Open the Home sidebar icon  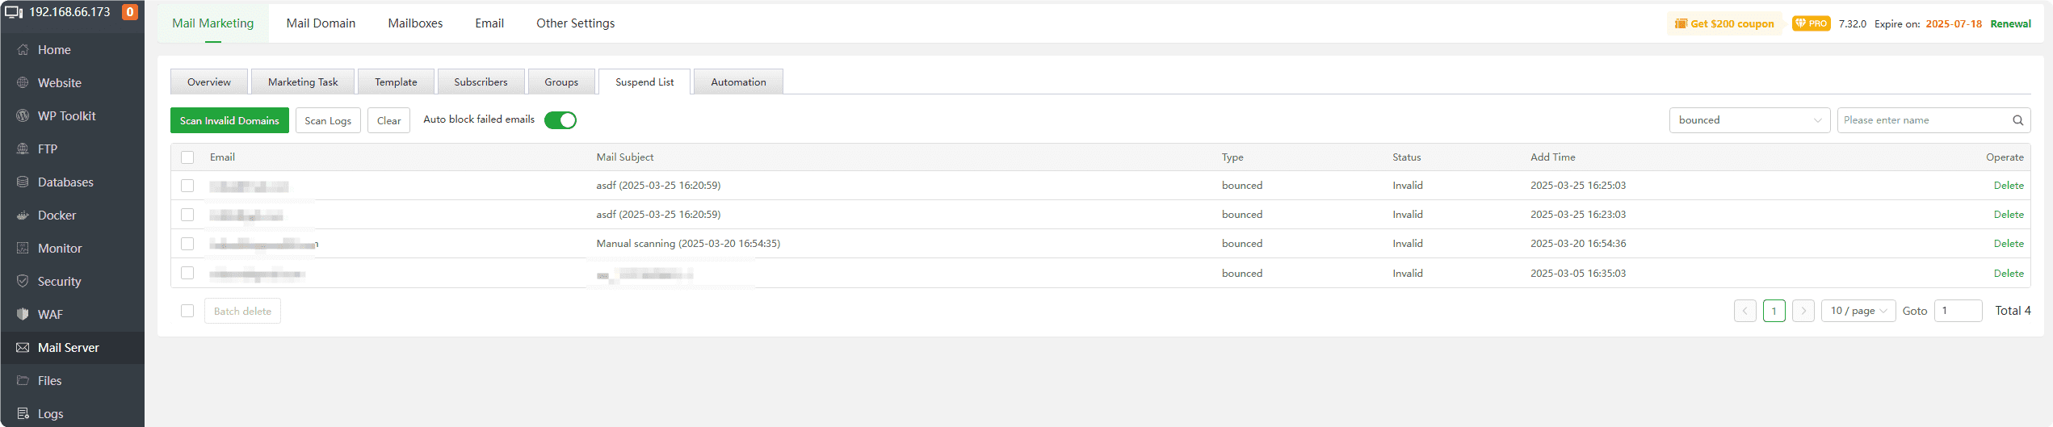[23, 50]
